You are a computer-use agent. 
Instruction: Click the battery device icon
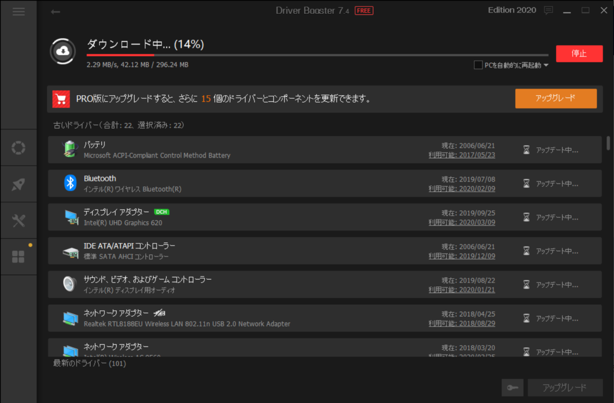click(x=70, y=150)
